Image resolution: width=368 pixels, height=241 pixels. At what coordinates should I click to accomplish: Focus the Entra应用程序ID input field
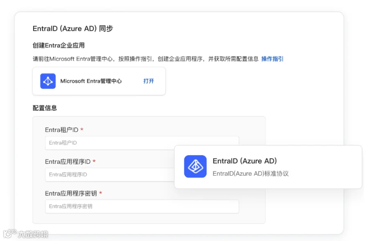(x=110, y=175)
